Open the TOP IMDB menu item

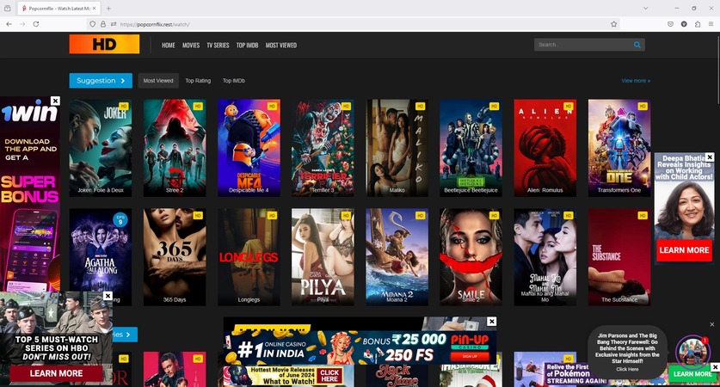coord(247,45)
